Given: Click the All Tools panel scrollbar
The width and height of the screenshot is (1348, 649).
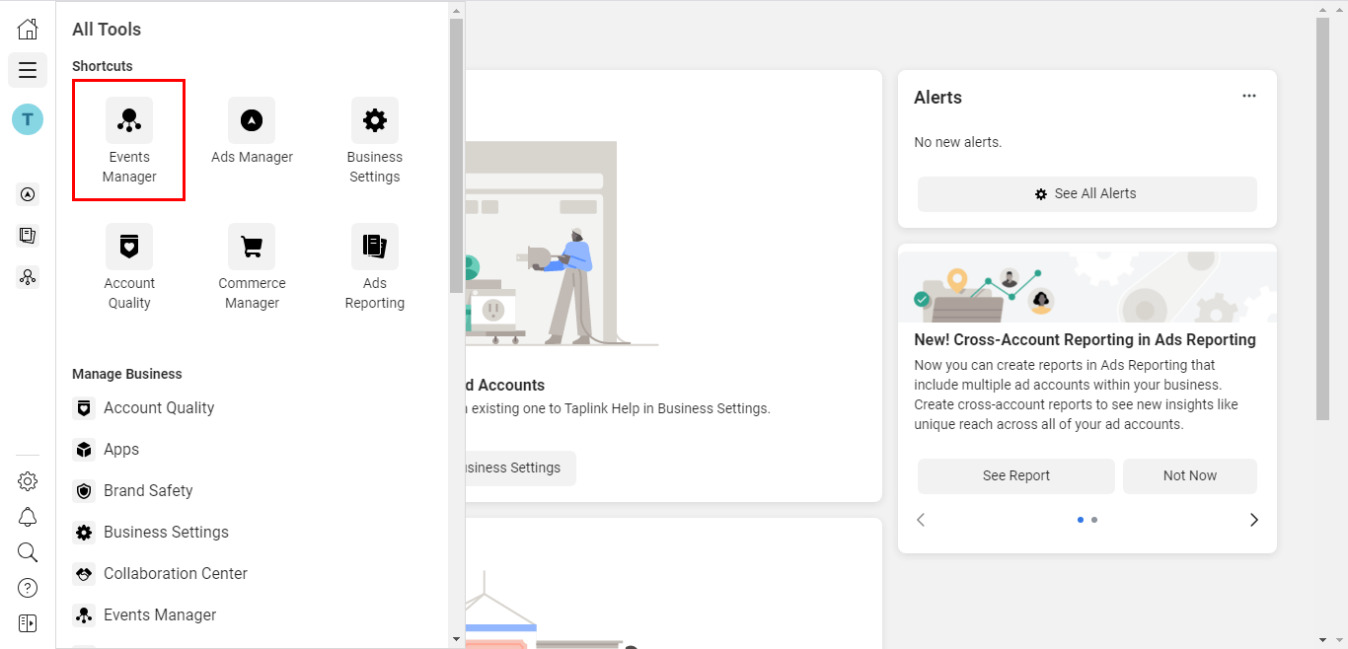Looking at the screenshot, I should coord(456,156).
